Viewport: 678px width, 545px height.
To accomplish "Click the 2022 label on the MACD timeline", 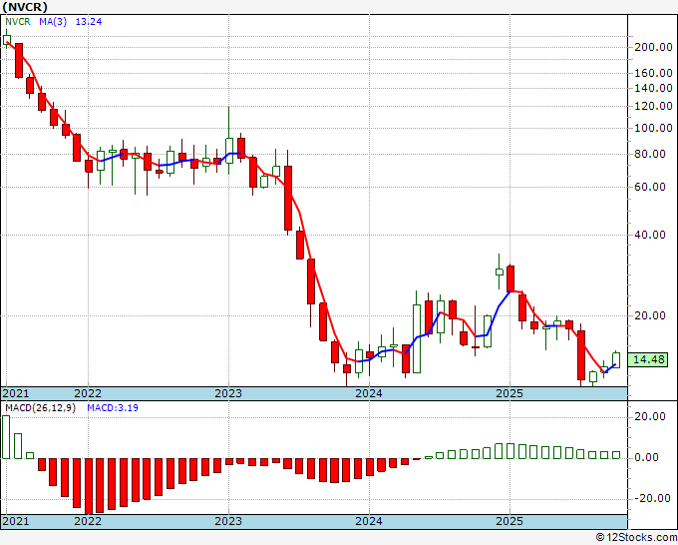I will point(88,521).
